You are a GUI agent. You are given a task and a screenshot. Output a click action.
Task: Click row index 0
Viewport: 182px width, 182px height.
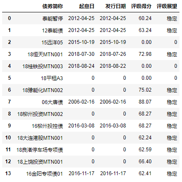[9, 18]
